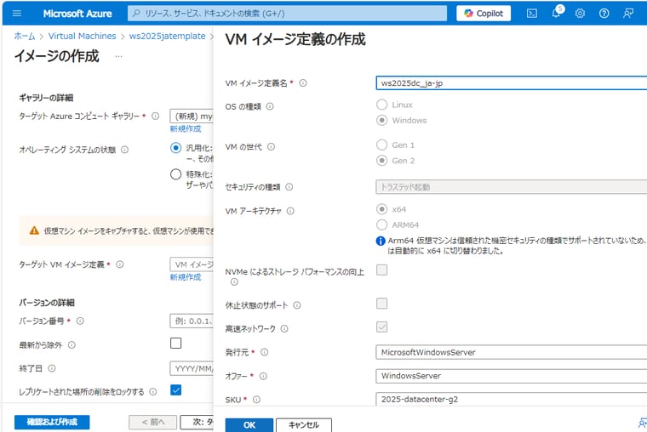The image size is (647, 432).
Task: Show info for 高速ネットワーク
Action: click(x=284, y=328)
